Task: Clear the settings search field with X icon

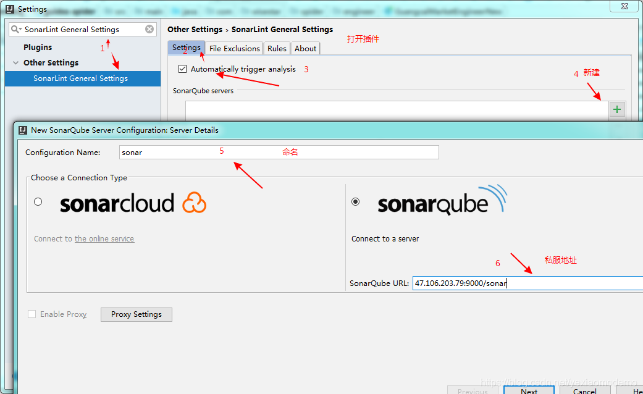Action: (149, 29)
